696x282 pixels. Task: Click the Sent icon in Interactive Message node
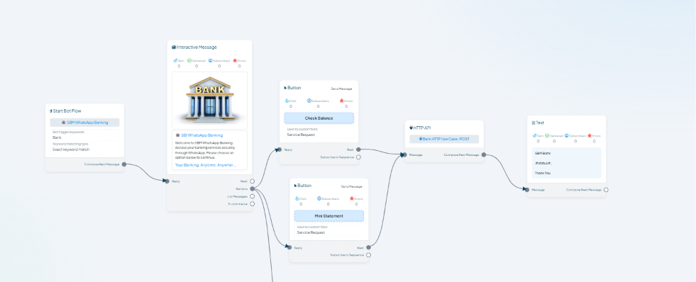(x=175, y=61)
